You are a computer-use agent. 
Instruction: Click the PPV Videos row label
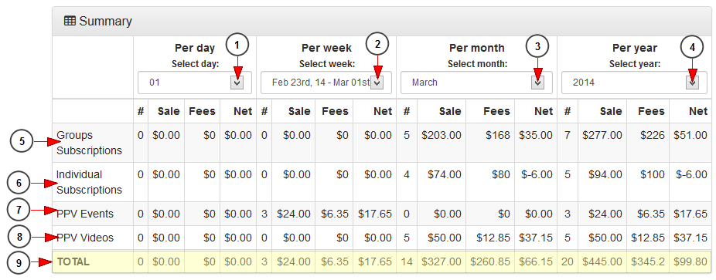85,238
